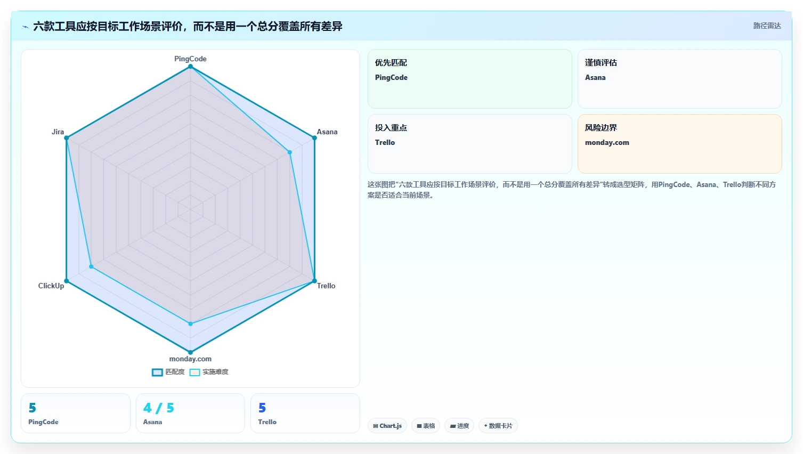The image size is (803, 454).
Task: Click the Asana 4 / 5 stat card
Action: click(190, 413)
